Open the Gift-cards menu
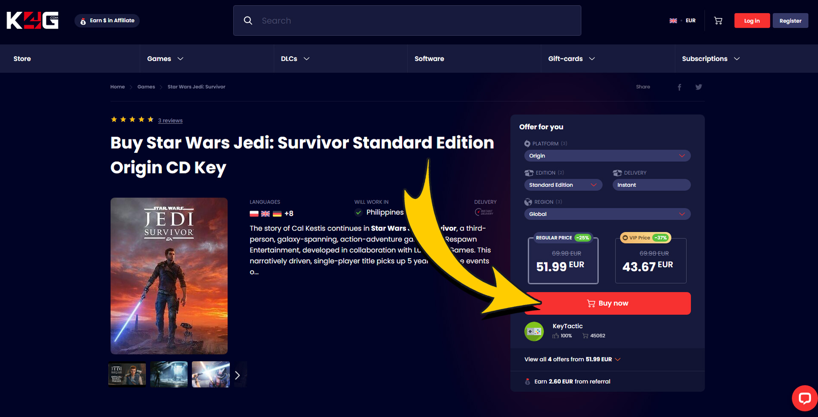Viewport: 818px width, 417px height. click(x=571, y=59)
